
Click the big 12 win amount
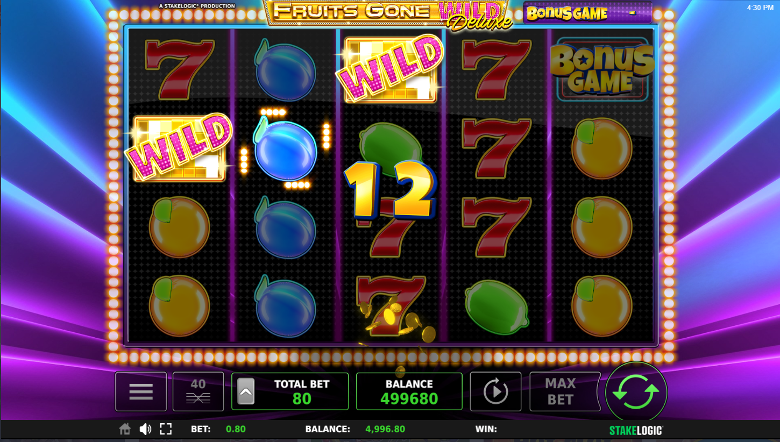389,189
